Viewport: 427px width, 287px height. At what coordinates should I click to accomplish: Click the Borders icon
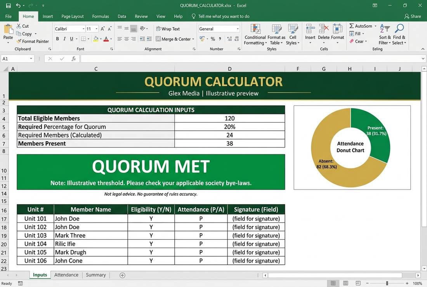click(x=83, y=39)
